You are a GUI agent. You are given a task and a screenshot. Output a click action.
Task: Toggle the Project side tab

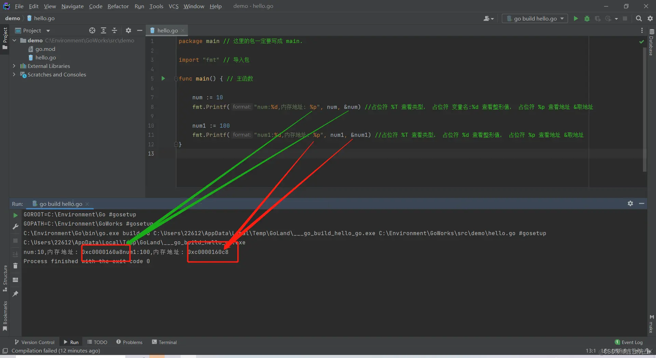coord(5,38)
